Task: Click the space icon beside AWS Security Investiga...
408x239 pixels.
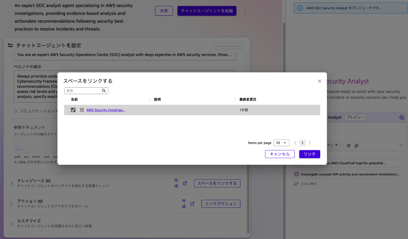Action: 82,110
